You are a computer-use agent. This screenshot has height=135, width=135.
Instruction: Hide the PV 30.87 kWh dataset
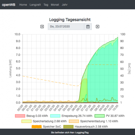tap(109, 116)
